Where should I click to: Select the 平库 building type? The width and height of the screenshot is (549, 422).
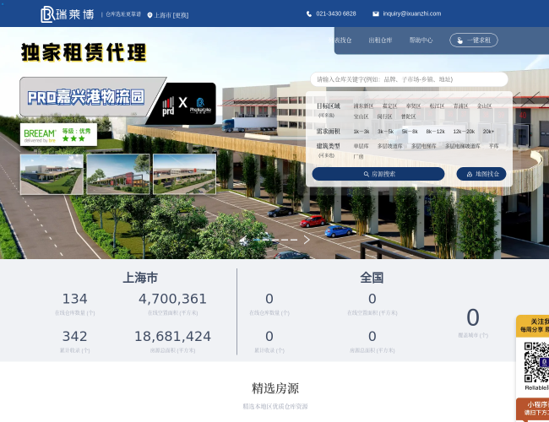(494, 146)
